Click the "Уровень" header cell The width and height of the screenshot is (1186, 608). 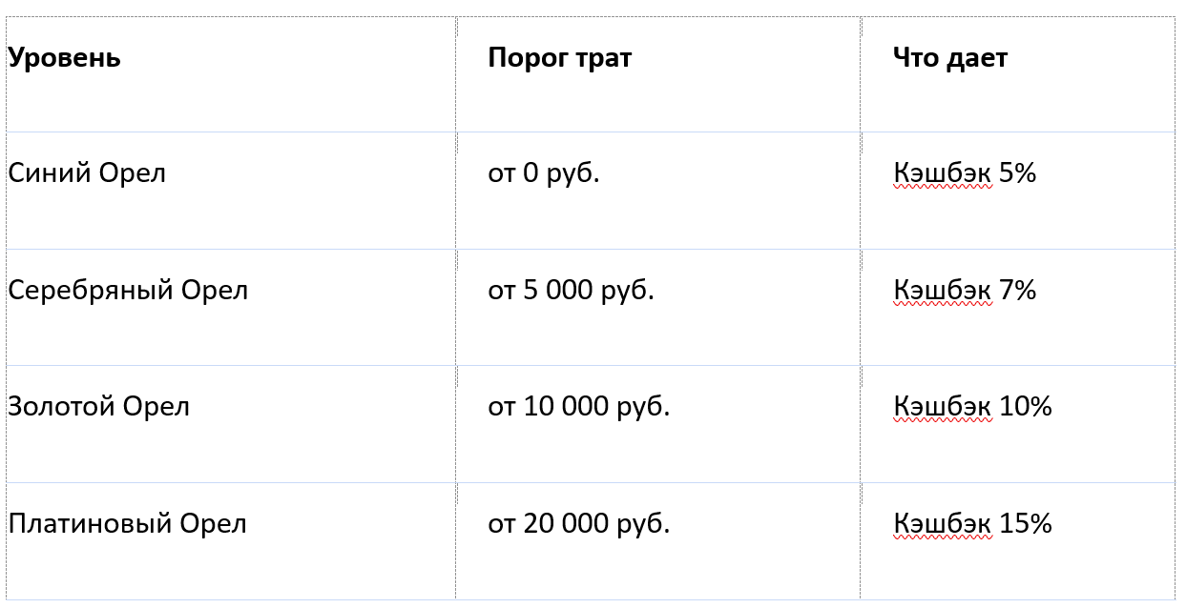64,58
